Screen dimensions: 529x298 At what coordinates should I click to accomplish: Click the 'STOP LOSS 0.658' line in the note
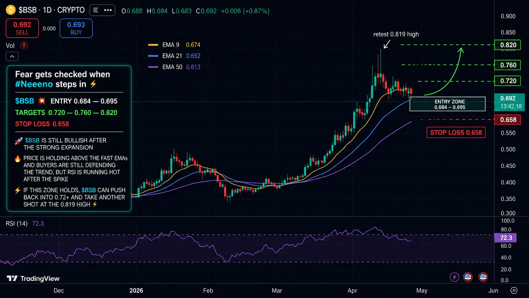(42, 124)
